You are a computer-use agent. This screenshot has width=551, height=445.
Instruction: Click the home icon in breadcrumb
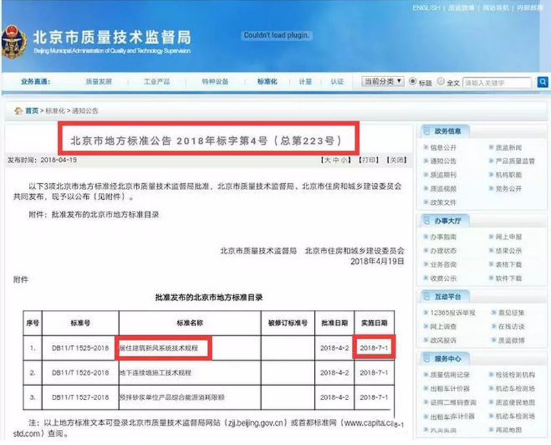point(19,111)
